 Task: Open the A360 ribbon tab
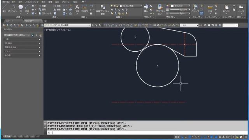pyautogui.click(x=75, y=2)
